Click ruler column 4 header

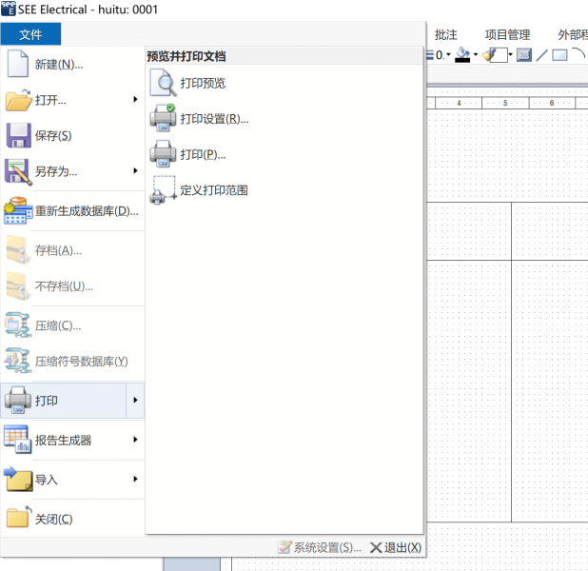click(x=459, y=103)
